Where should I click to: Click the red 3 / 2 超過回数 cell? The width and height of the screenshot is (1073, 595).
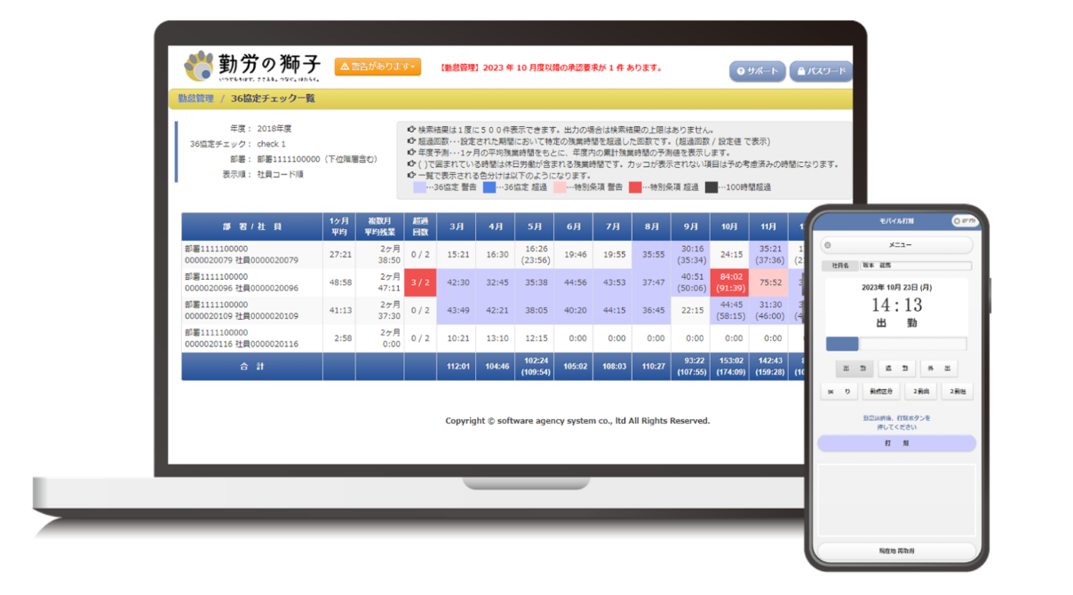[x=420, y=282]
